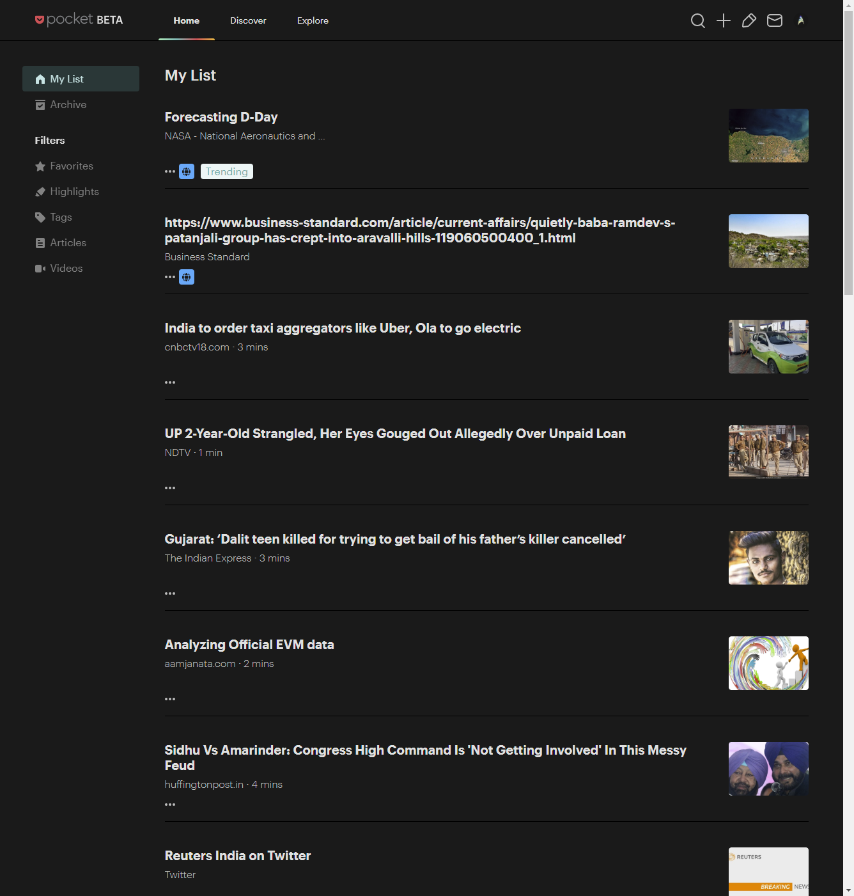
Task: Open Archive in the sidebar
Action: 81,104
